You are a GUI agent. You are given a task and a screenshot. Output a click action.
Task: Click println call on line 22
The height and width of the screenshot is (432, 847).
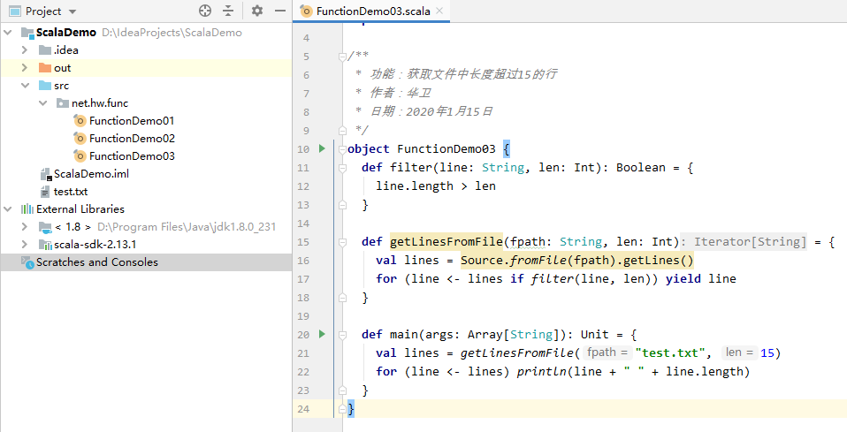(542, 372)
